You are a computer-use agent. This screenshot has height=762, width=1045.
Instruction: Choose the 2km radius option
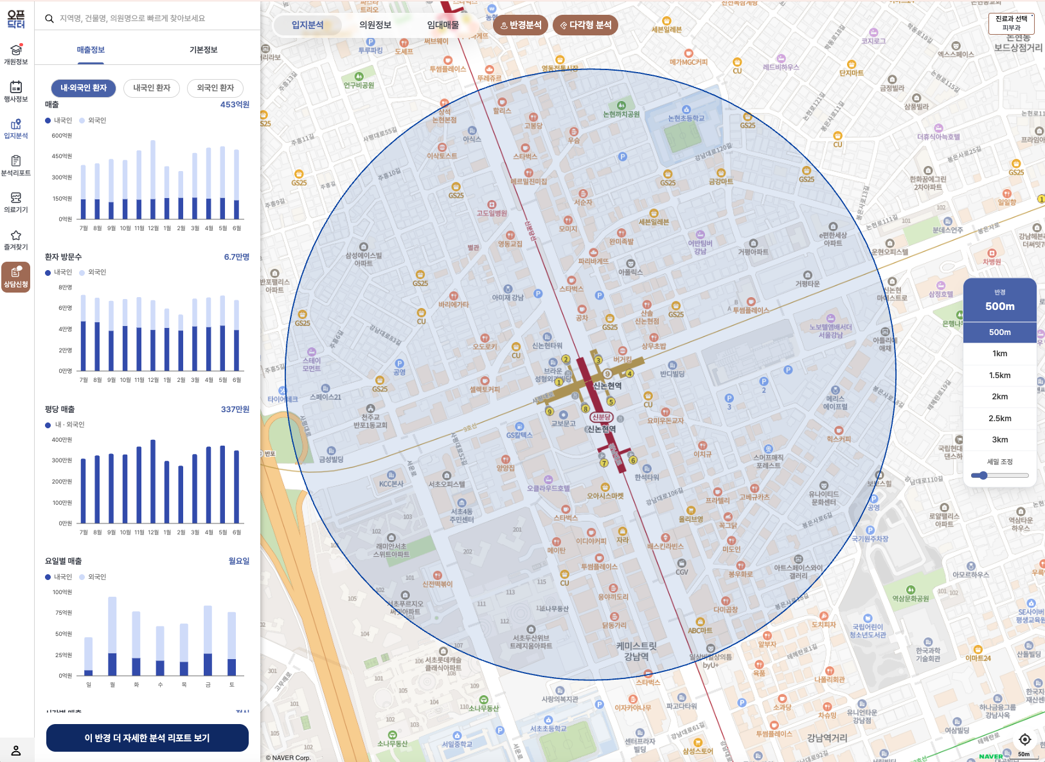tap(1000, 397)
